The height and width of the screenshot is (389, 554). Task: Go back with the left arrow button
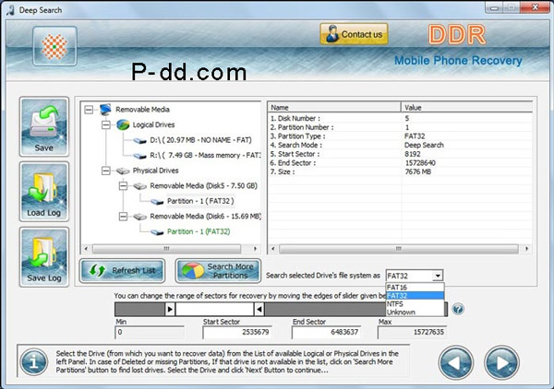click(456, 362)
